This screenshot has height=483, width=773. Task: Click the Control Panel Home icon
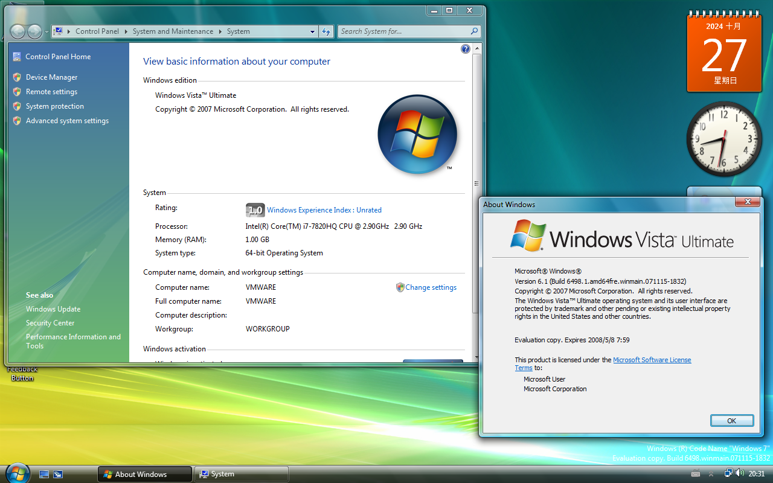[17, 57]
